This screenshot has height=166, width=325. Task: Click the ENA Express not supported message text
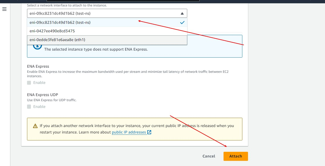pyautogui.click(x=96, y=49)
